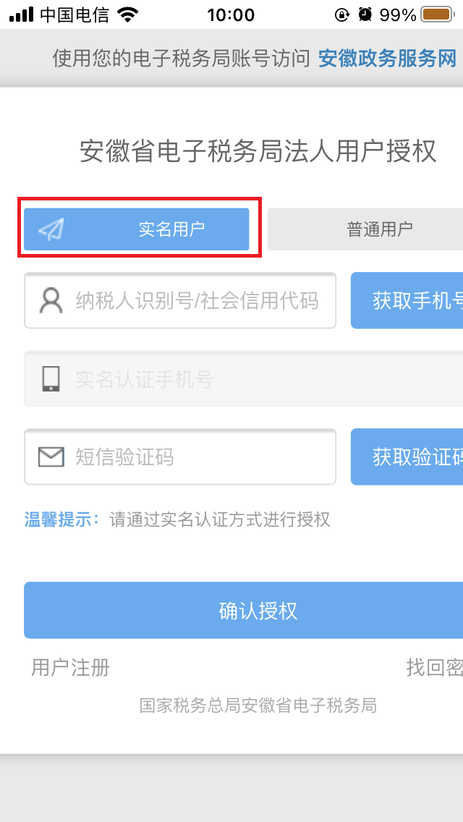This screenshot has width=463, height=822.
Task: Switch to the 普通用户 tab
Action: (x=365, y=229)
